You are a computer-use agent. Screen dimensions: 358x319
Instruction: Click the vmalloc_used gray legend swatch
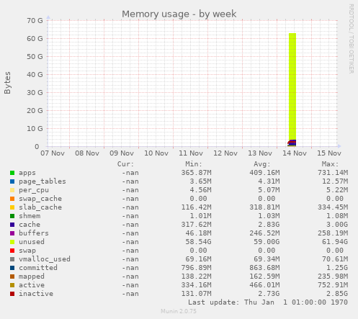tap(12, 259)
